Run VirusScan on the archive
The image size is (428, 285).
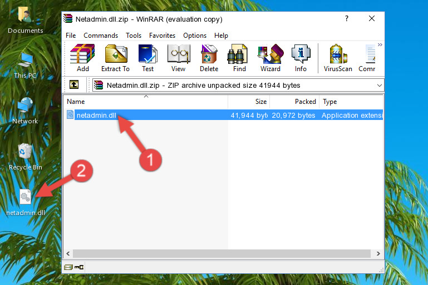click(338, 58)
